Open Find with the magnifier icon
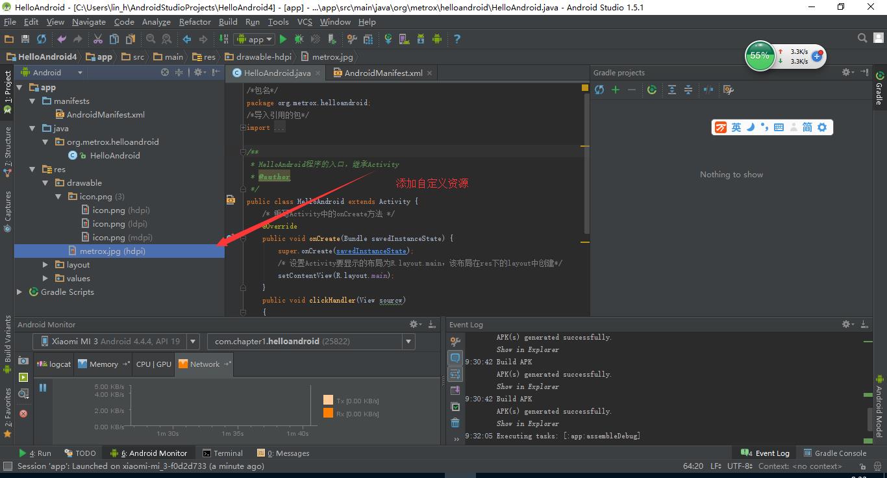This screenshot has width=887, height=478. click(151, 39)
